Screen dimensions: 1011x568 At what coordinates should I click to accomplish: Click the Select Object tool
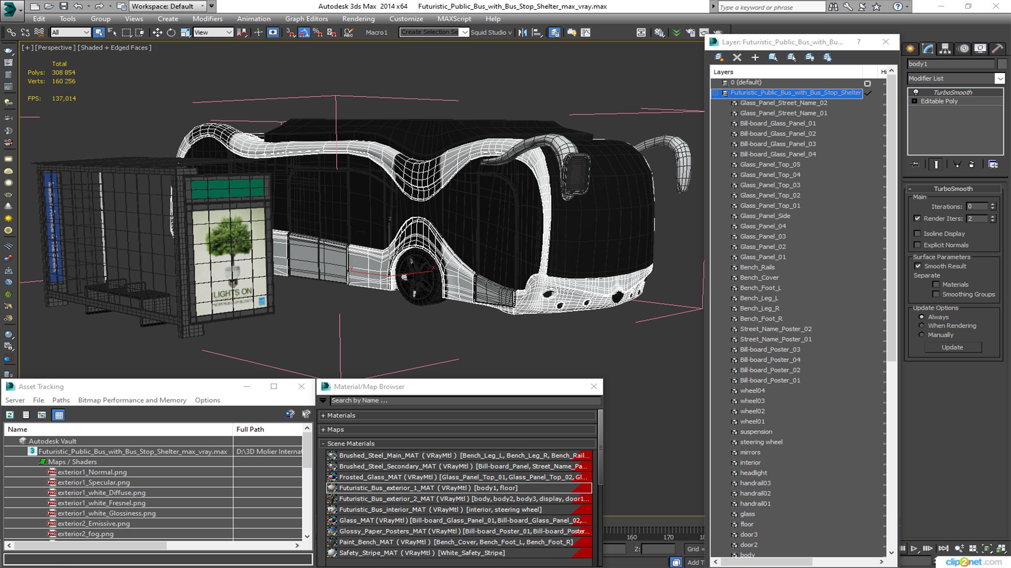tap(98, 33)
